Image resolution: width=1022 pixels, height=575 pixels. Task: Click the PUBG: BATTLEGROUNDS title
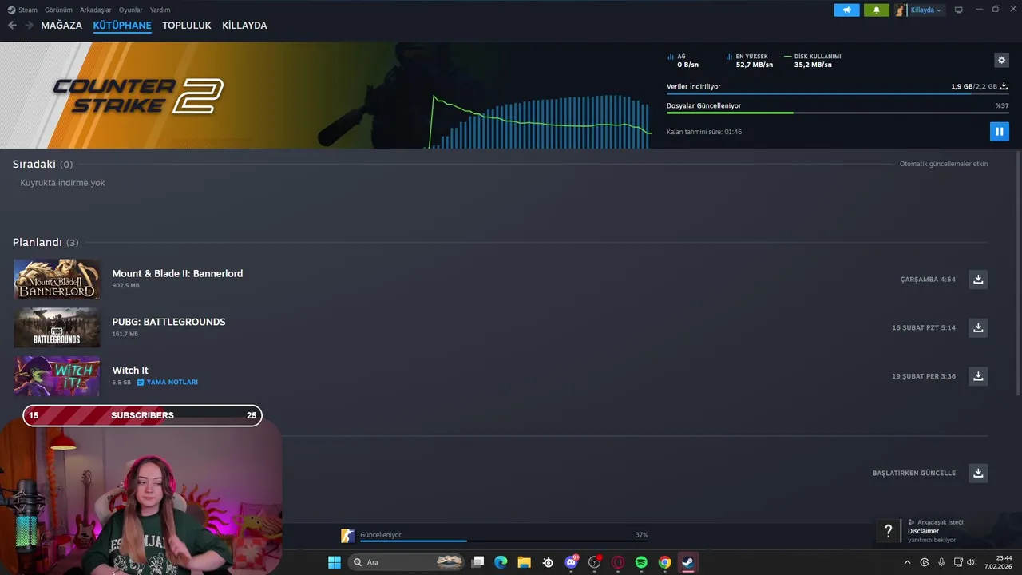tap(168, 322)
